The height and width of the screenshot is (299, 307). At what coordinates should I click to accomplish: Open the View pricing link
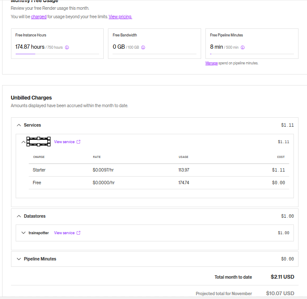[x=120, y=17]
